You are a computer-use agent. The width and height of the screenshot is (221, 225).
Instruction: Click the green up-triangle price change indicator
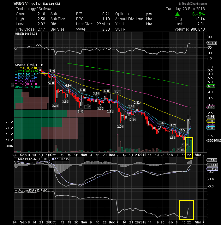pyautogui.click(x=177, y=14)
